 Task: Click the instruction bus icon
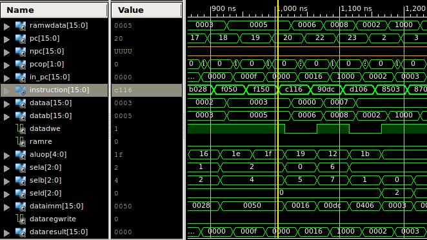(21, 90)
